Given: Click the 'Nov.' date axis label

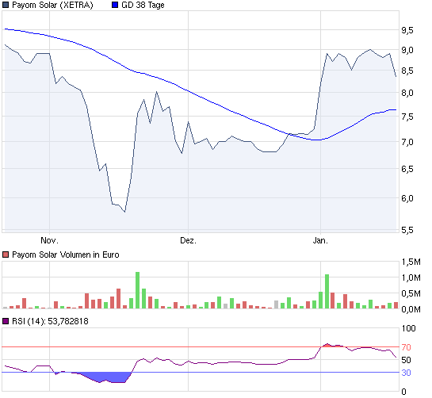Looking at the screenshot, I should (x=49, y=240).
